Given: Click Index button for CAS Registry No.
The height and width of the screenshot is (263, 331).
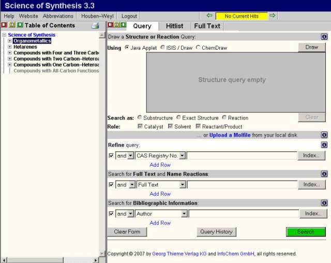Looking at the screenshot, I should tap(311, 156).
